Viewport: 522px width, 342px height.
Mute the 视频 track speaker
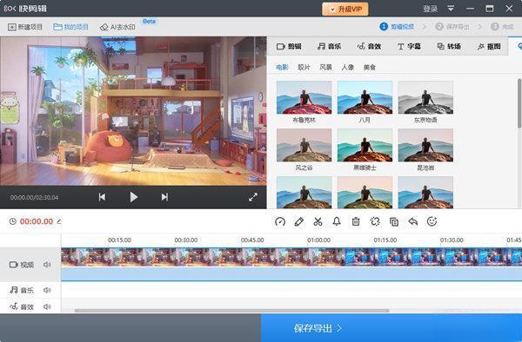(x=47, y=265)
